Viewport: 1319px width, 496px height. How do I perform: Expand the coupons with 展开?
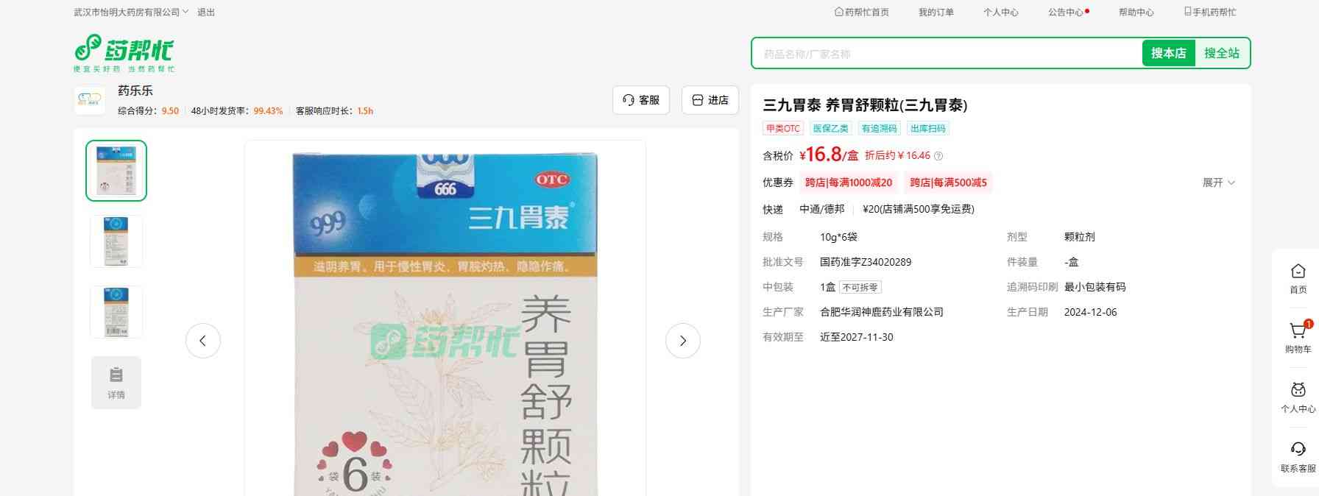(1218, 183)
